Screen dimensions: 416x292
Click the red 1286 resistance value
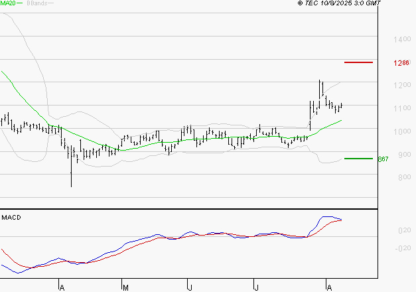click(401, 63)
